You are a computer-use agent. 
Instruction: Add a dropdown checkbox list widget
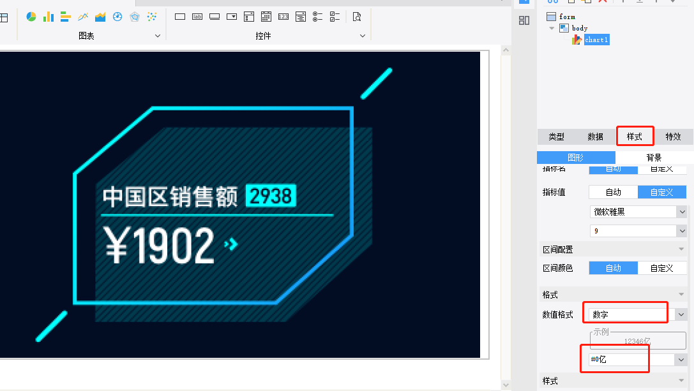249,17
